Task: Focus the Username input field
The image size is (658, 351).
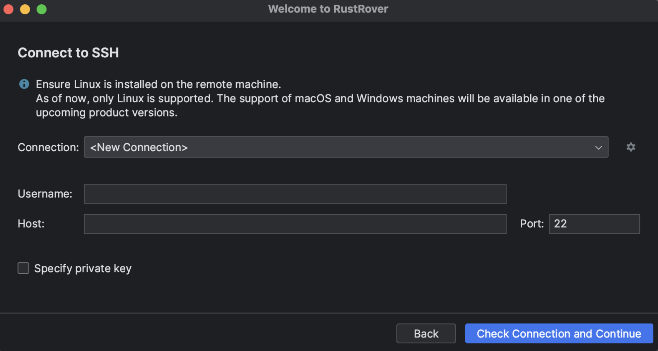Action: [x=295, y=194]
